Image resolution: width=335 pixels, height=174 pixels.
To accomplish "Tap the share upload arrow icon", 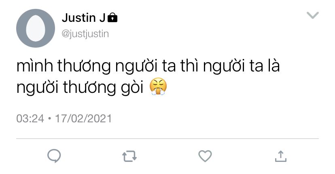I will point(281,156).
